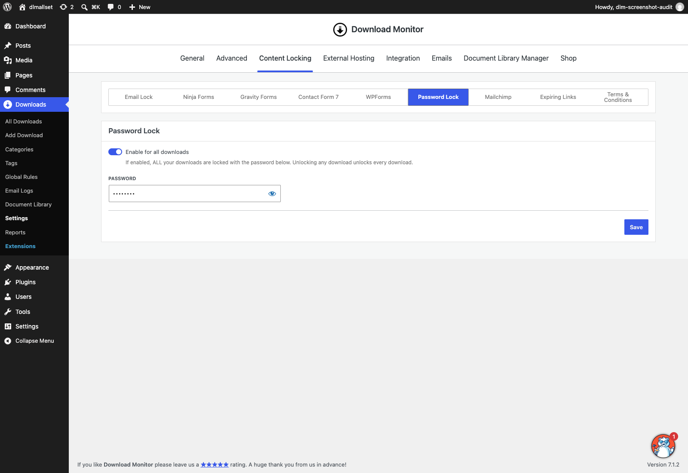Click the Users person icon
Image resolution: width=688 pixels, height=473 pixels.
pyautogui.click(x=8, y=297)
